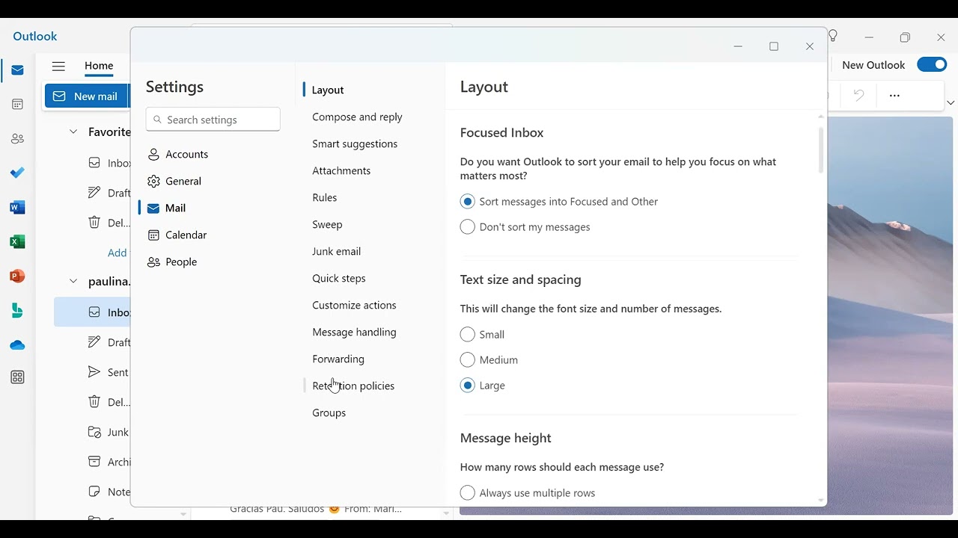
Task: Open Retention policies settings
Action: (353, 386)
